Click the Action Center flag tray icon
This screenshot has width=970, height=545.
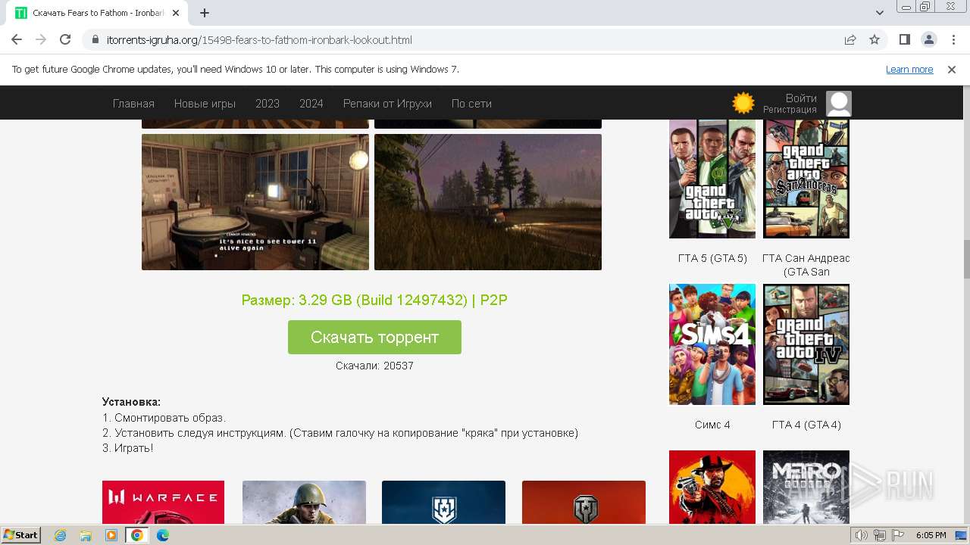point(897,535)
